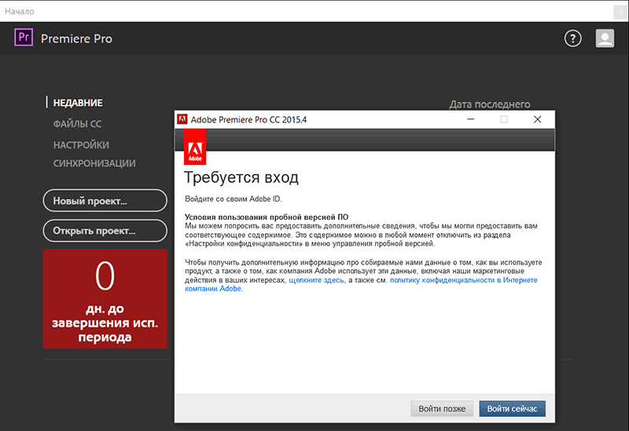Choose Войти позже to sign in later
The image size is (629, 431).
442,408
